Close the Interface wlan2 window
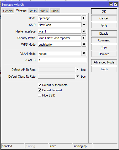 (x=116, y=4)
